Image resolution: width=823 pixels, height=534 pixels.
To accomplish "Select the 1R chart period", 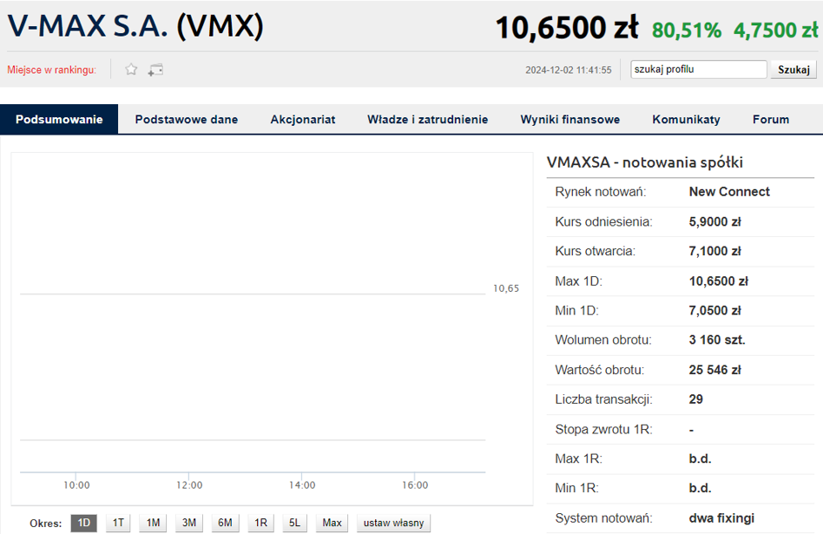I will pos(260,523).
